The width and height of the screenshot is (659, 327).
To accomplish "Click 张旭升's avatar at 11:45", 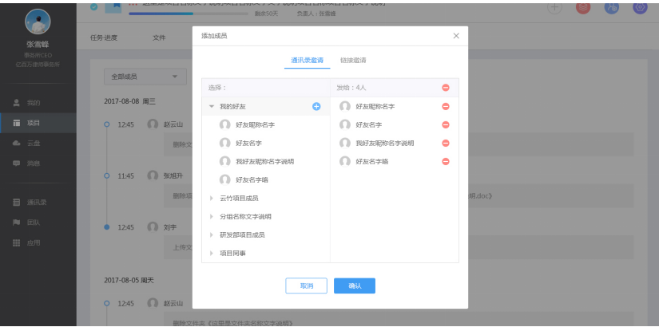I will coord(153,176).
